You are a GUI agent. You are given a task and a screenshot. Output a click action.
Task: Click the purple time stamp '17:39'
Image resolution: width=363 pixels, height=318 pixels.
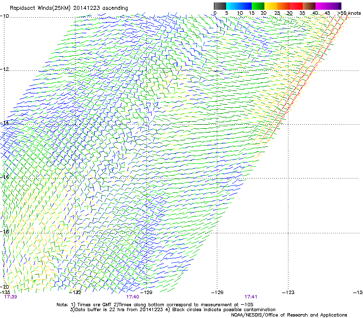point(11,297)
